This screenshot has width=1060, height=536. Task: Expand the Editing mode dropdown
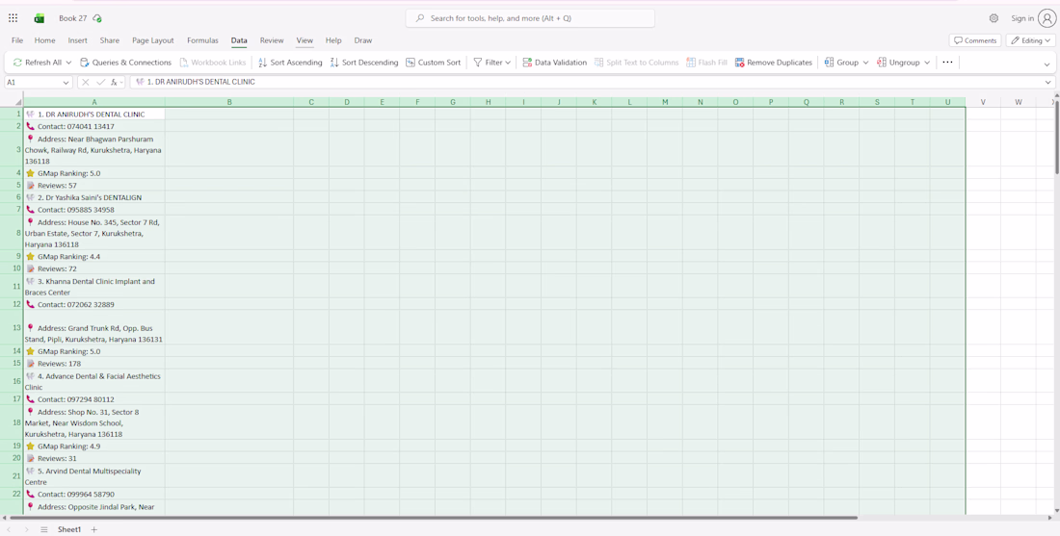pos(1047,40)
